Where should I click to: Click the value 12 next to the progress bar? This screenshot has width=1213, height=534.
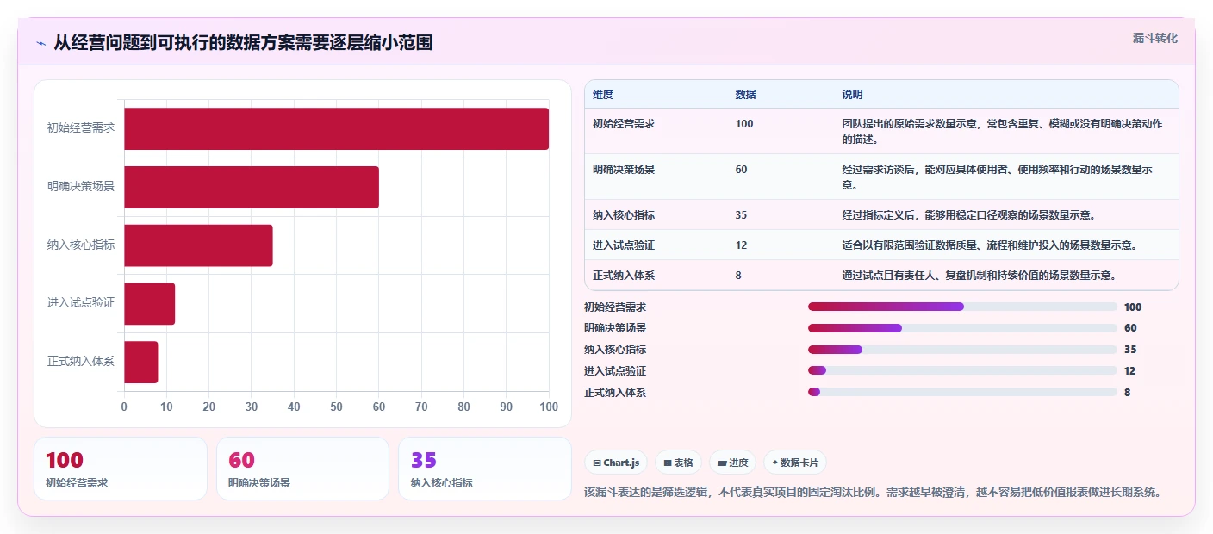pyautogui.click(x=1129, y=371)
